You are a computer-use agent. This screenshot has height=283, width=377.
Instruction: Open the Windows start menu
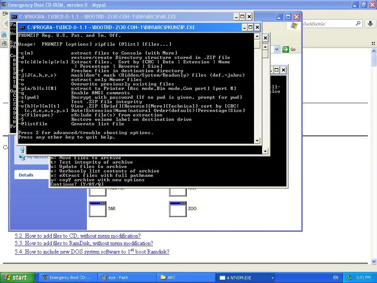(17, 277)
